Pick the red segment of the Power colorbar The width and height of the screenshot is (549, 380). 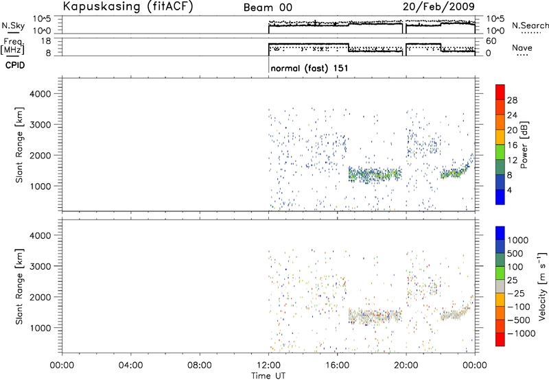(x=500, y=92)
